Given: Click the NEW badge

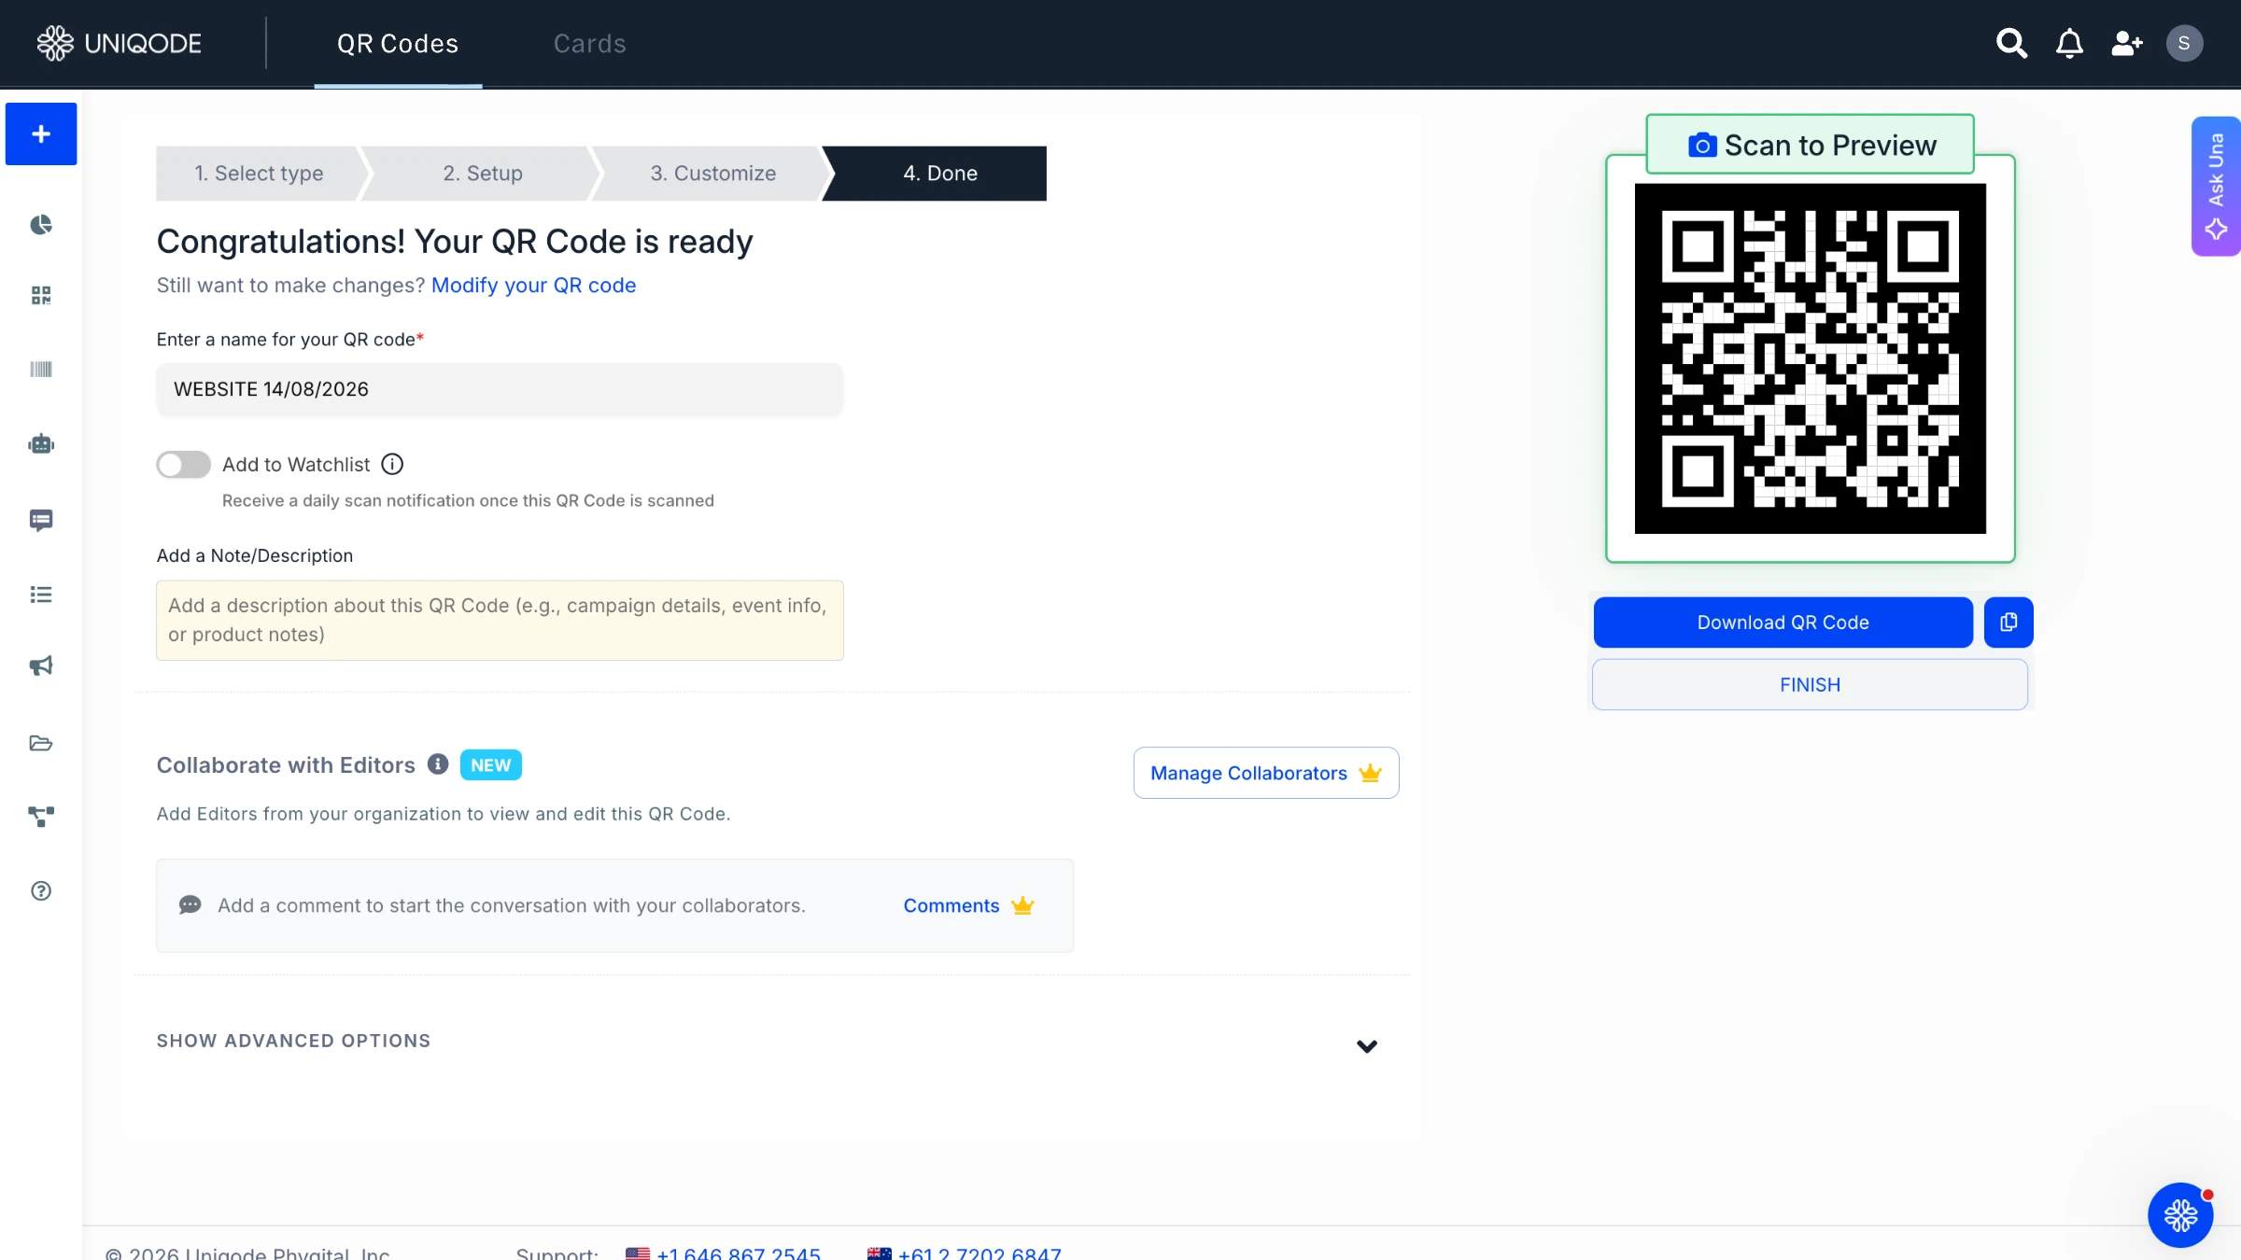Looking at the screenshot, I should coord(491,764).
